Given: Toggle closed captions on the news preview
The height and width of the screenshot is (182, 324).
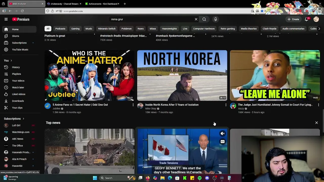Looking at the screenshot, I should (x=222, y=142).
